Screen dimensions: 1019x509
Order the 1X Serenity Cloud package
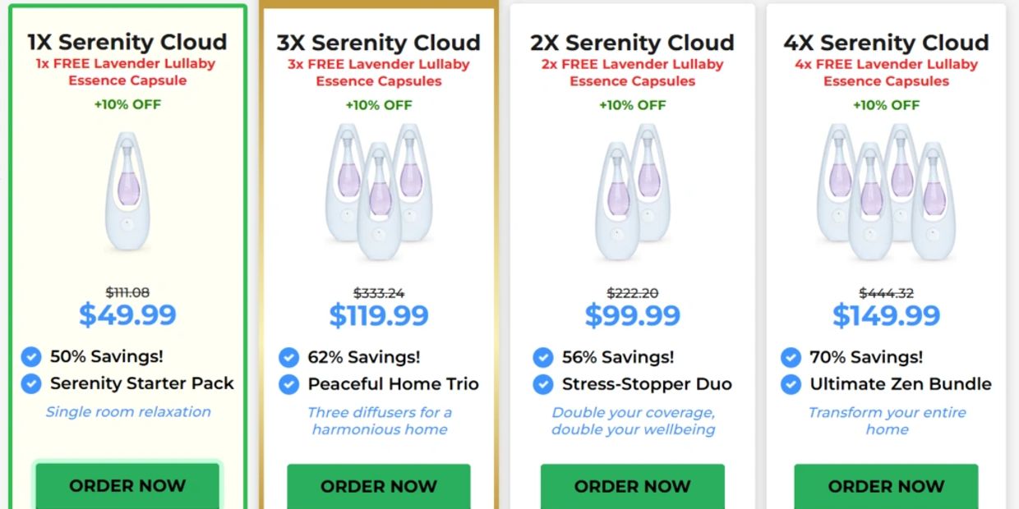(127, 486)
